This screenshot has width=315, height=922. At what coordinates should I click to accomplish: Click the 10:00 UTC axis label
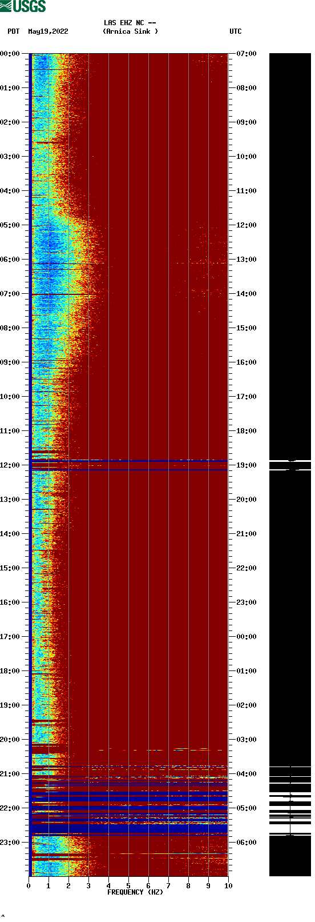[x=247, y=157]
